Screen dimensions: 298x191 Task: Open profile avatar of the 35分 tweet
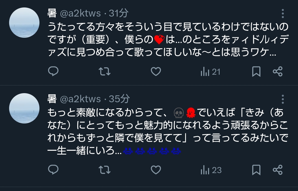[24, 108]
